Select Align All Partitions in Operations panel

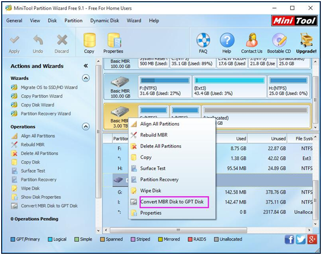coord(38,136)
